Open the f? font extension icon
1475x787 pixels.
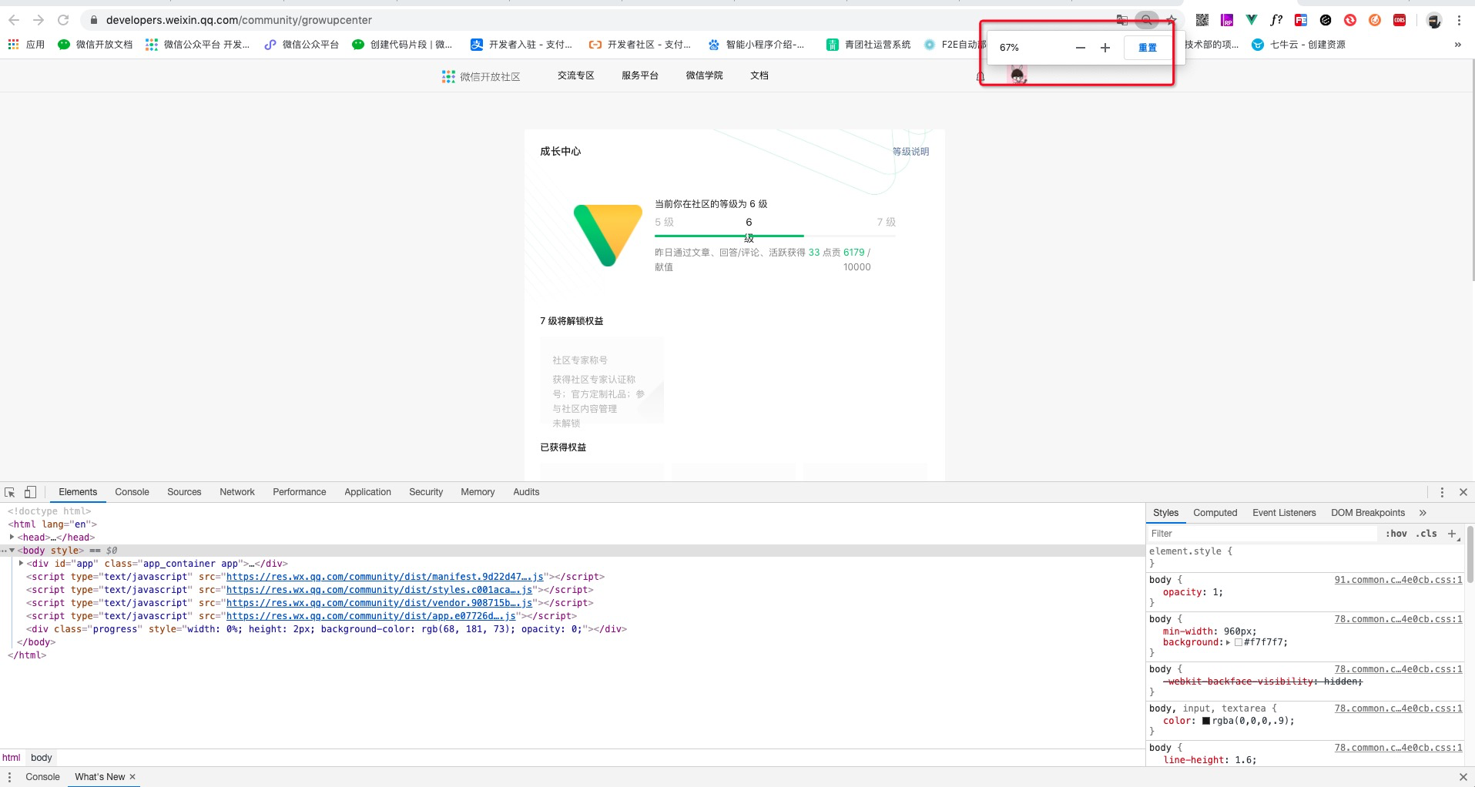coord(1276,20)
